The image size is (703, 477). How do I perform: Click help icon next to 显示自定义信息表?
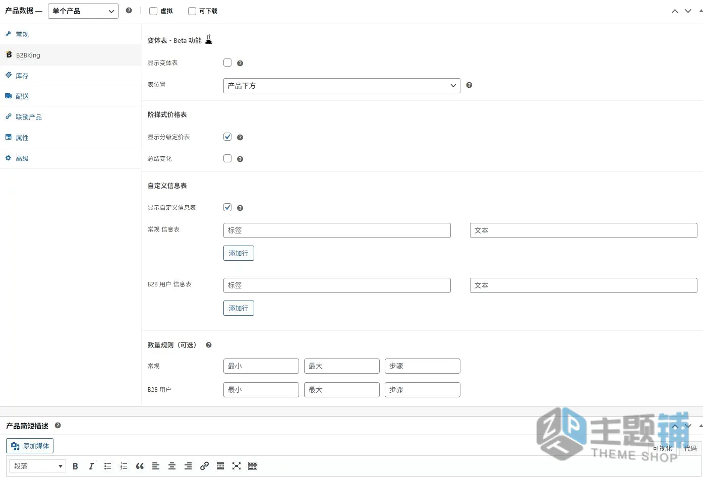(x=240, y=208)
